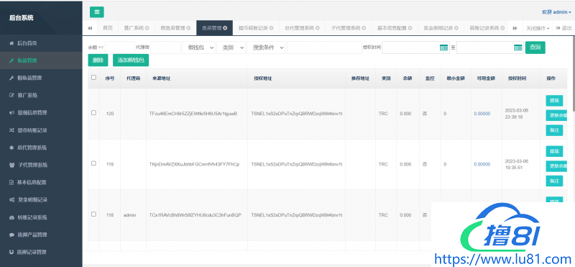Open 质押产品管理 in the sidebar

[x=41, y=235]
